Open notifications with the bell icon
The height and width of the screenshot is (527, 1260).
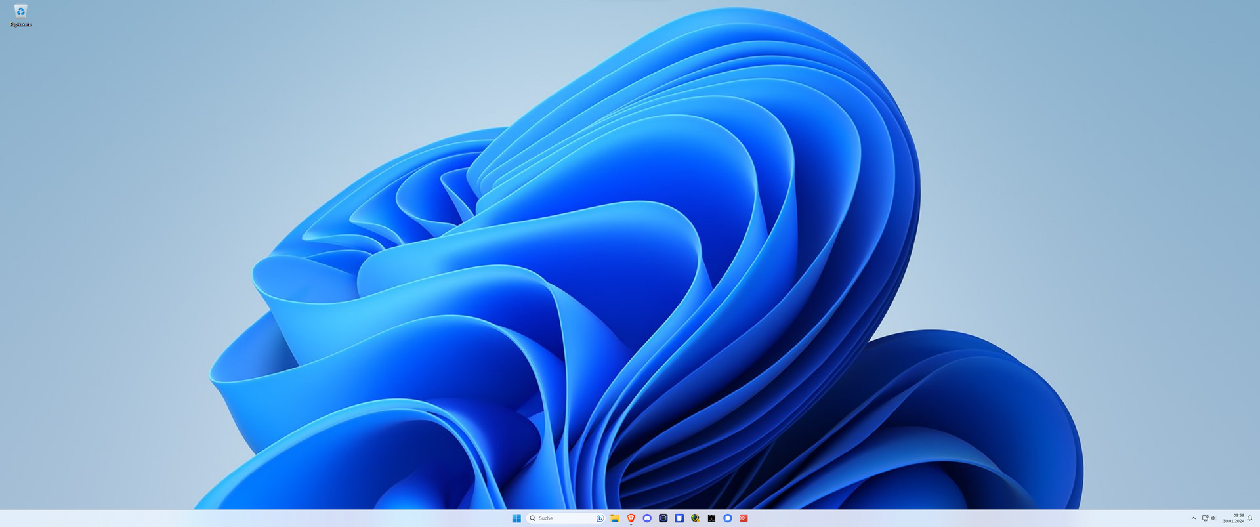(x=1249, y=518)
